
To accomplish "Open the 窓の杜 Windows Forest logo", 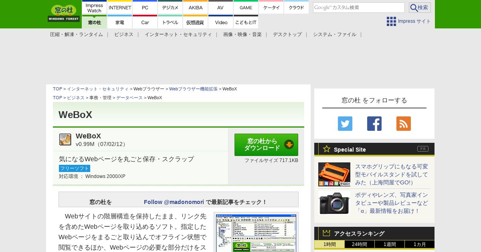I will (x=64, y=13).
